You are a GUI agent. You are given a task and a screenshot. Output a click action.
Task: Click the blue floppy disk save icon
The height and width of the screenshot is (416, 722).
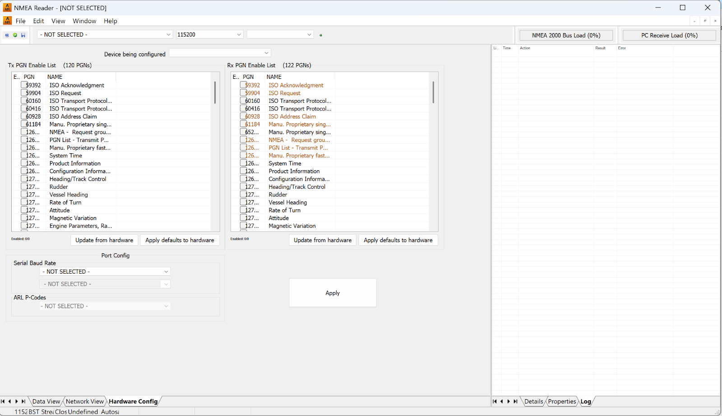(x=23, y=35)
